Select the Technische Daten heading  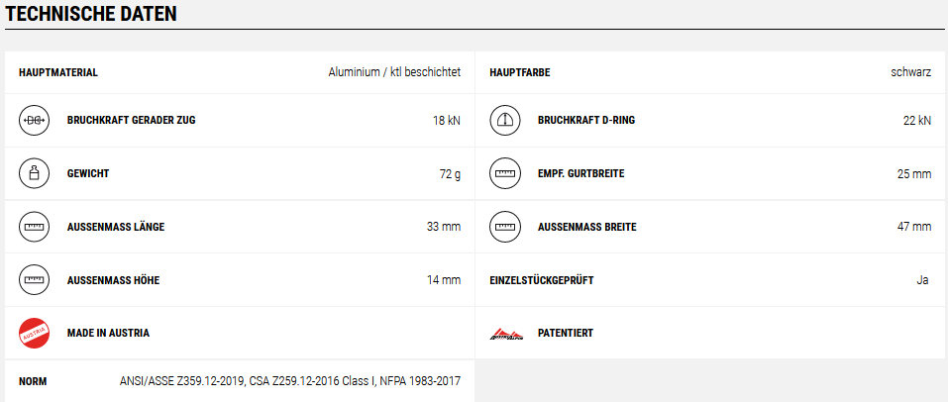(91, 14)
